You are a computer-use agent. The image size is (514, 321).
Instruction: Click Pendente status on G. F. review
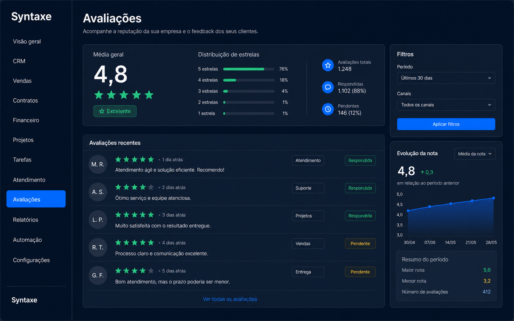pos(360,272)
